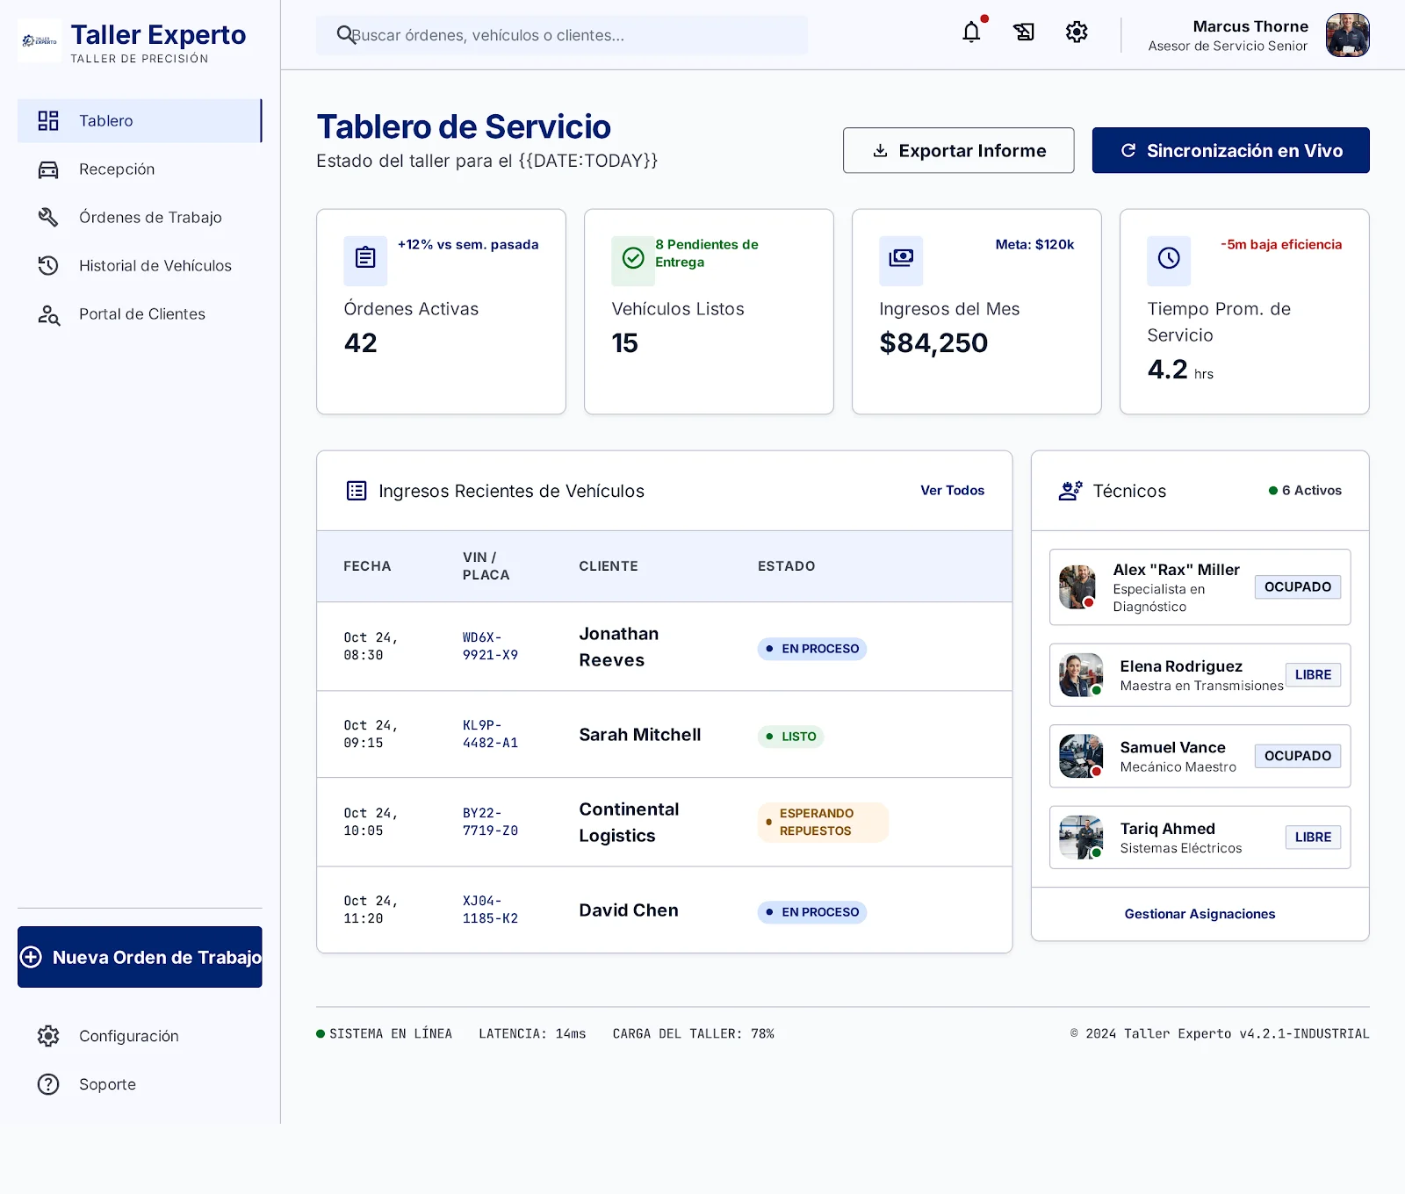The image size is (1405, 1194).
Task: Click the wrench icon for Órdenes
Action: click(x=48, y=218)
